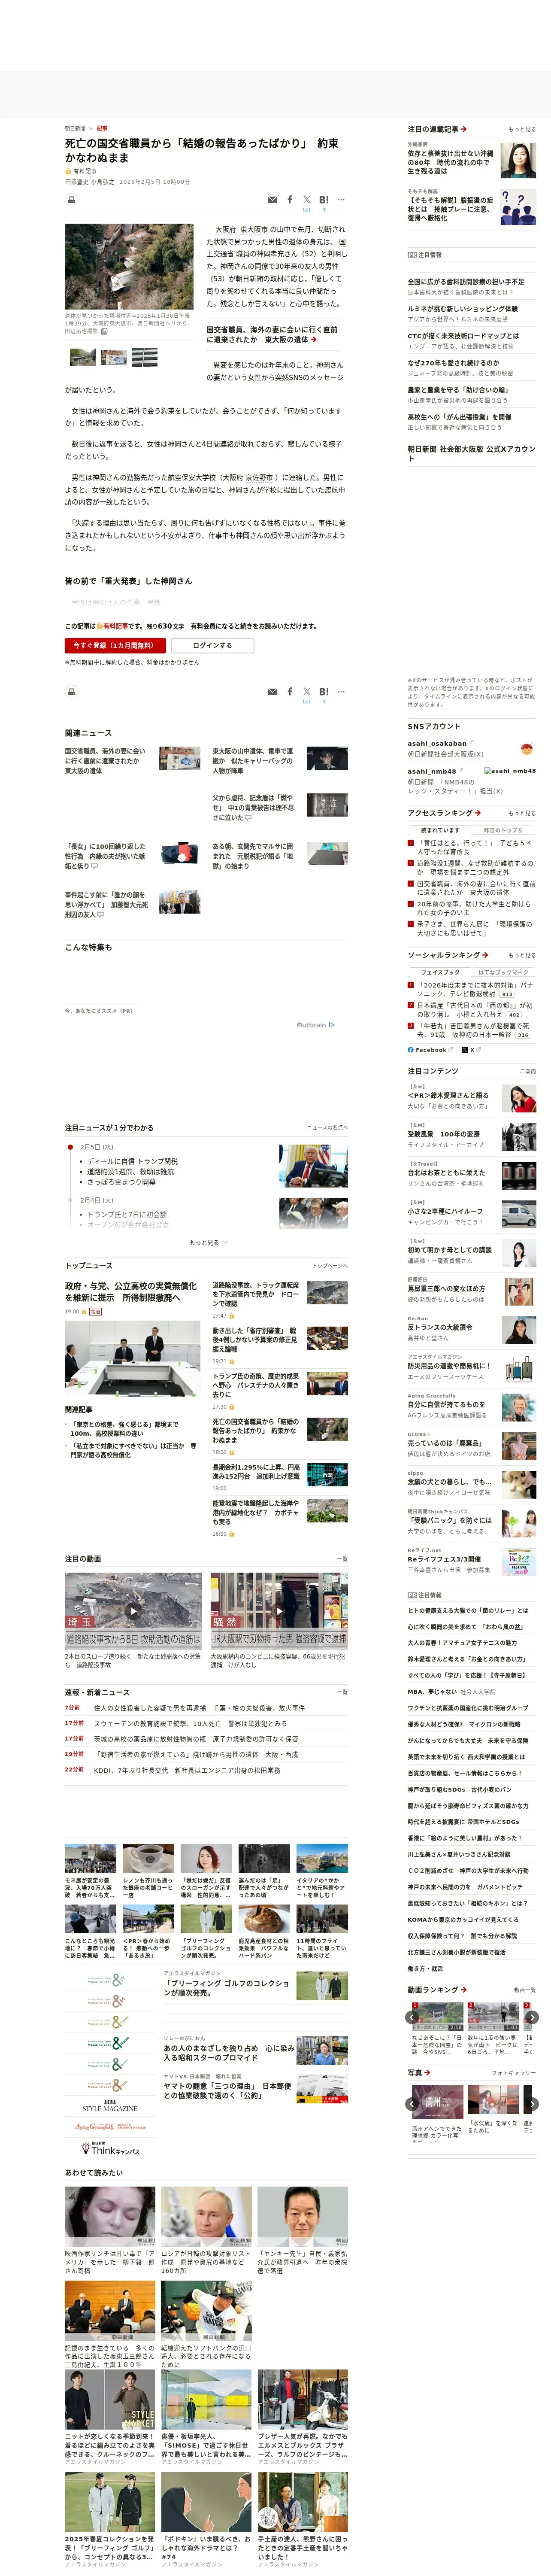The width and height of the screenshot is (551, 2576).
Task: Open 反トランスの大統領令 Re:Ron item
Action: tap(440, 1327)
